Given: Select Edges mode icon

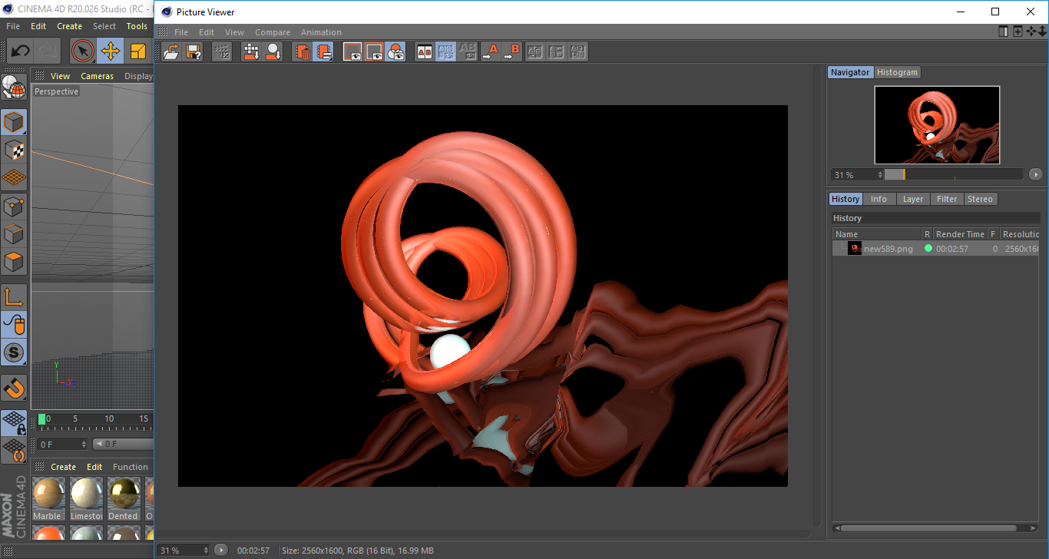Looking at the screenshot, I should tap(14, 234).
